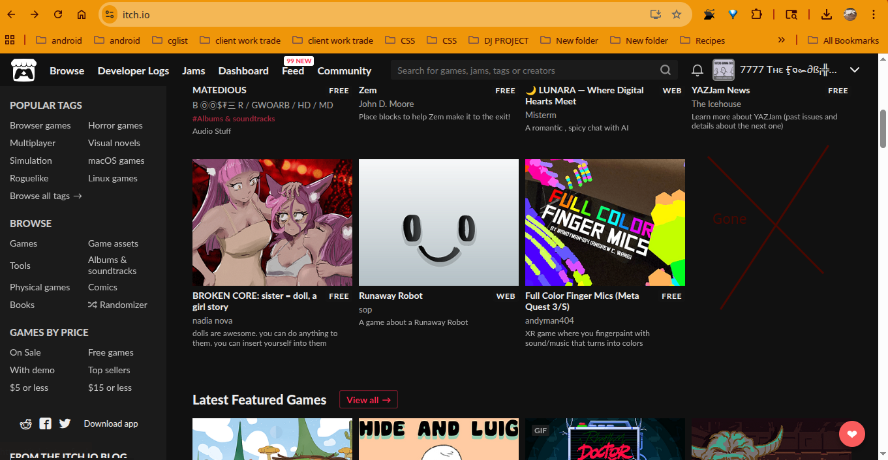Open the Twitter icon in sidebar
Image resolution: width=888 pixels, height=460 pixels.
[65, 423]
